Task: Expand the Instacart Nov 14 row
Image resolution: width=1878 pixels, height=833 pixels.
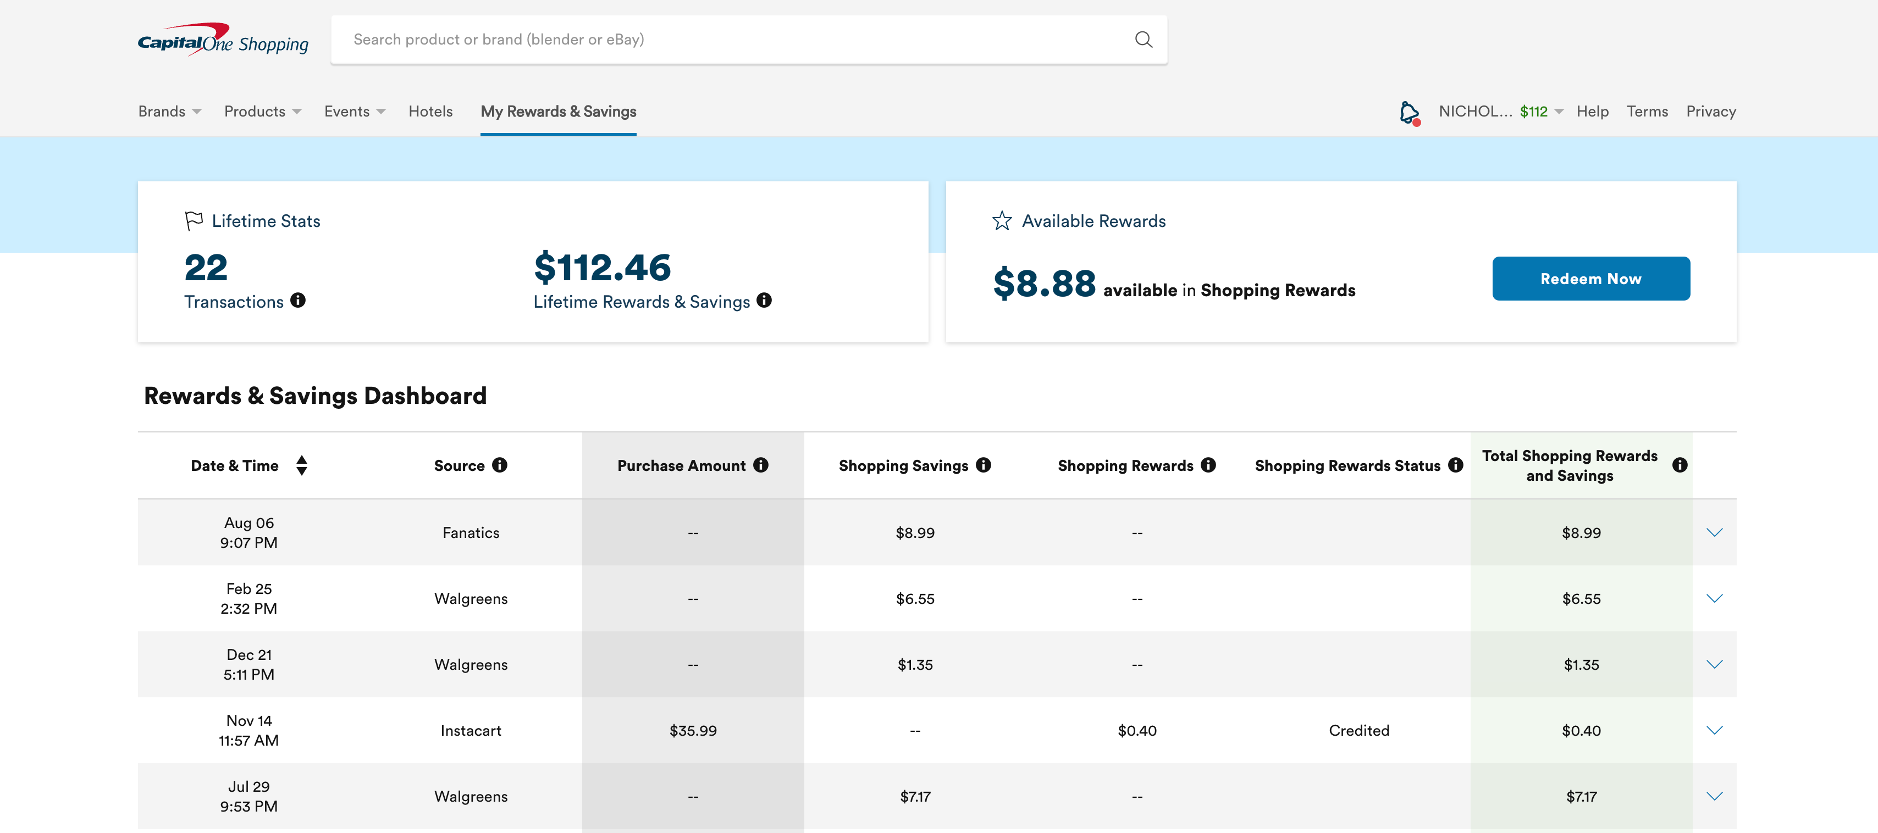Action: pos(1714,730)
